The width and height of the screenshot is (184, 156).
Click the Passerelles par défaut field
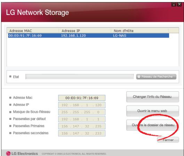tap(82, 119)
